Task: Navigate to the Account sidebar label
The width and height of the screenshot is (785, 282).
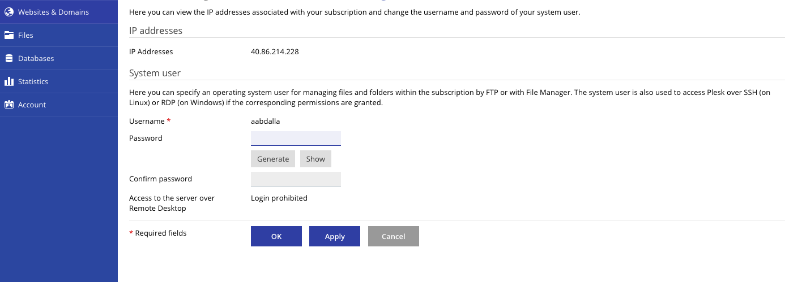Action: click(x=32, y=105)
